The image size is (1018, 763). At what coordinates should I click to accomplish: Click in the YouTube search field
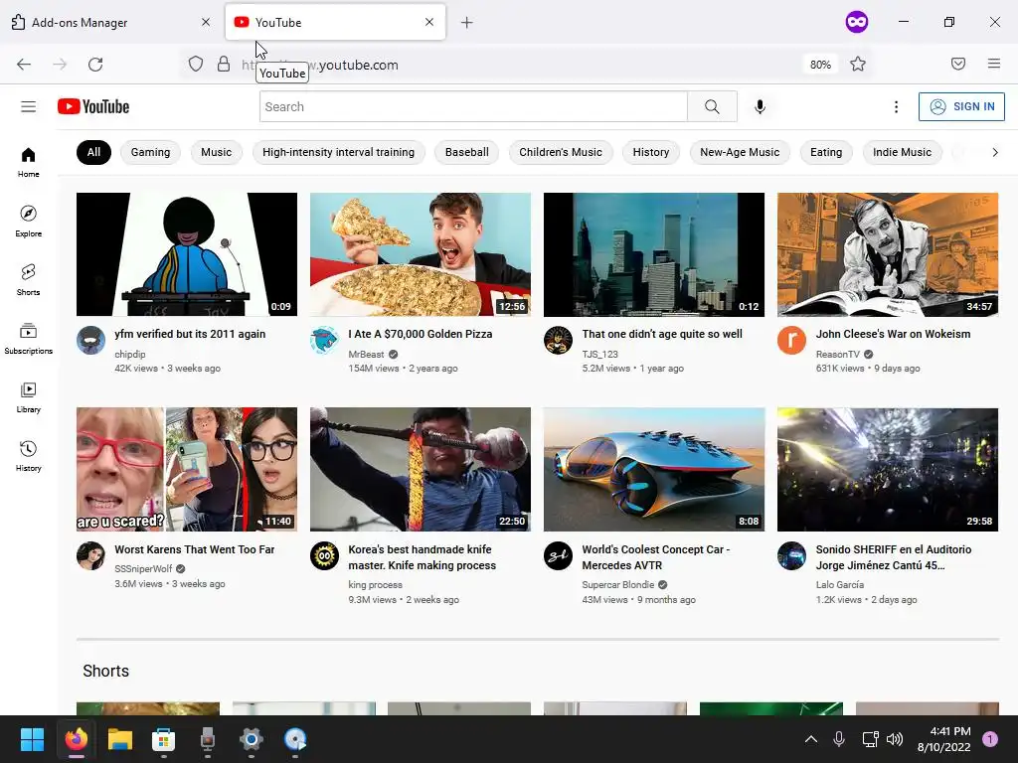pos(473,106)
